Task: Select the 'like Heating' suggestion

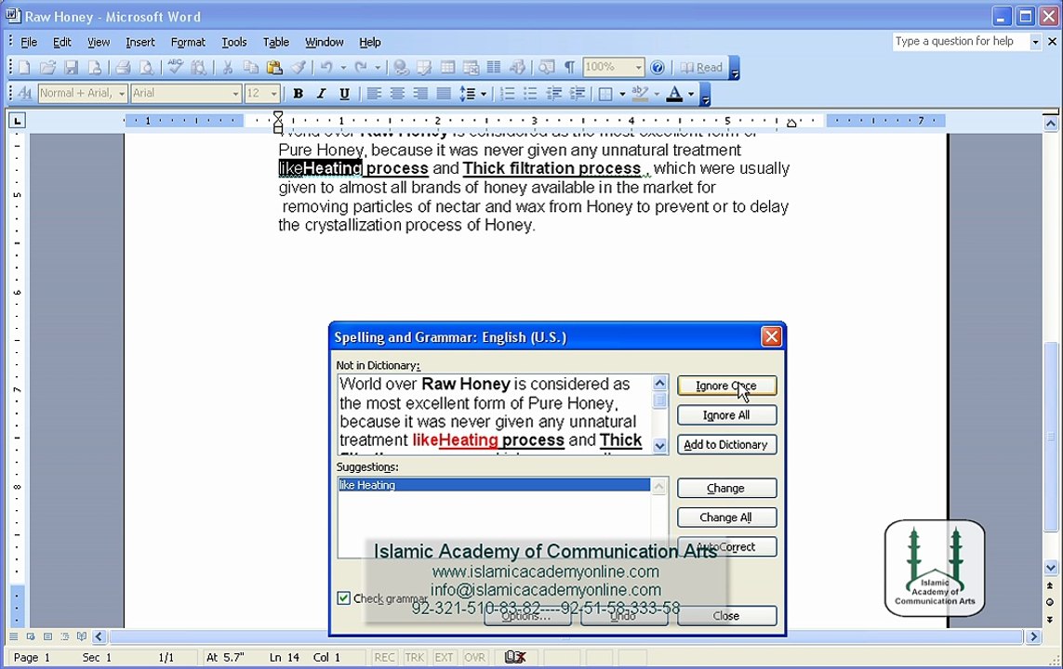Action: 494,485
